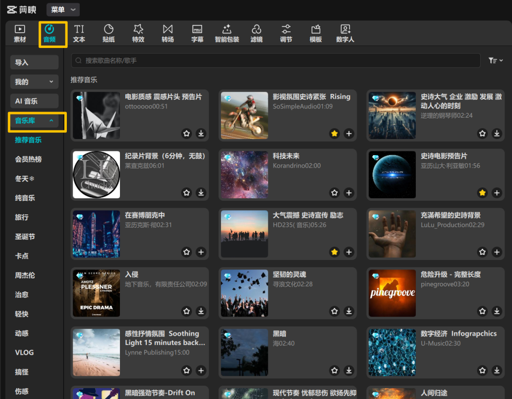Open the 转场 transitions tab
This screenshot has height=399, width=512.
168,34
